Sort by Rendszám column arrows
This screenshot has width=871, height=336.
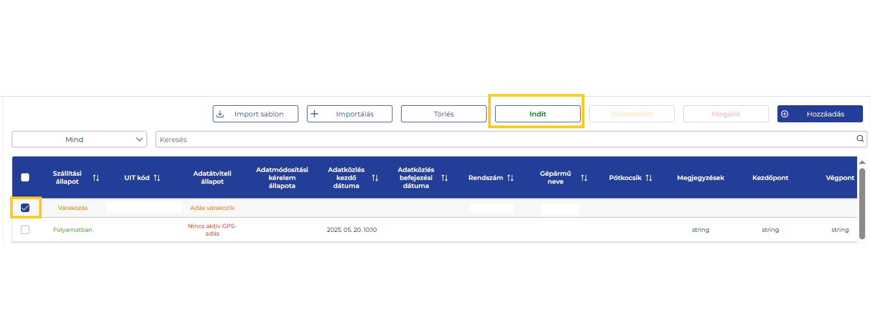[510, 178]
